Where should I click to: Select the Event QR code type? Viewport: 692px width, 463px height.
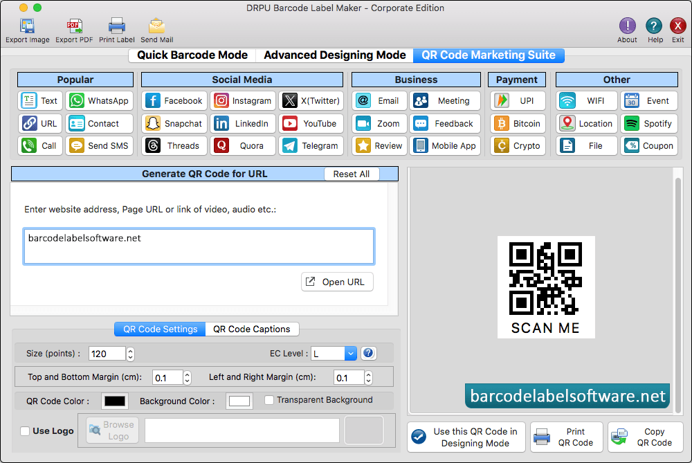point(649,100)
